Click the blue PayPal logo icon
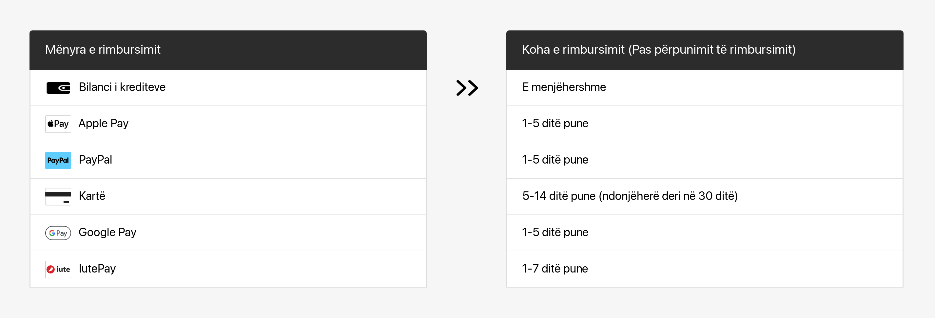This screenshot has height=318, width=935. click(58, 160)
